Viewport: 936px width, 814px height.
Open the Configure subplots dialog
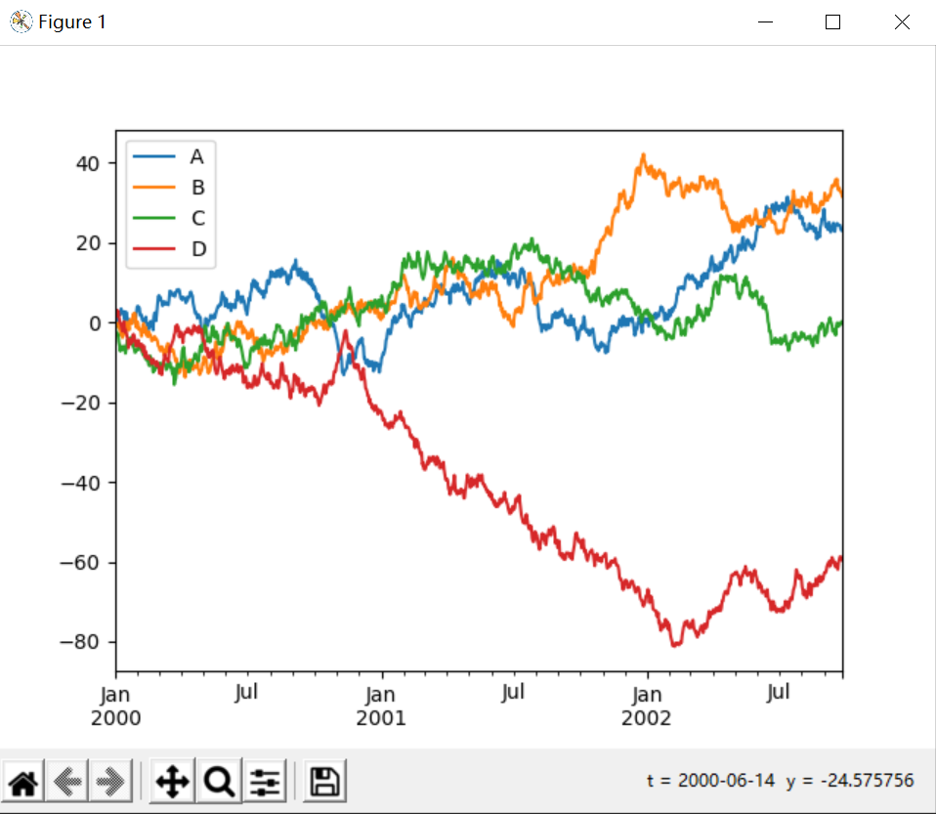(x=265, y=781)
